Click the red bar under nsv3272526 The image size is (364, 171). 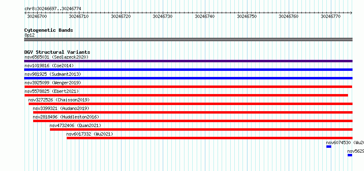tap(191, 104)
